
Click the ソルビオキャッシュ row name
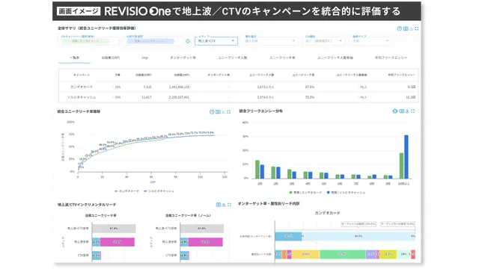click(82, 97)
